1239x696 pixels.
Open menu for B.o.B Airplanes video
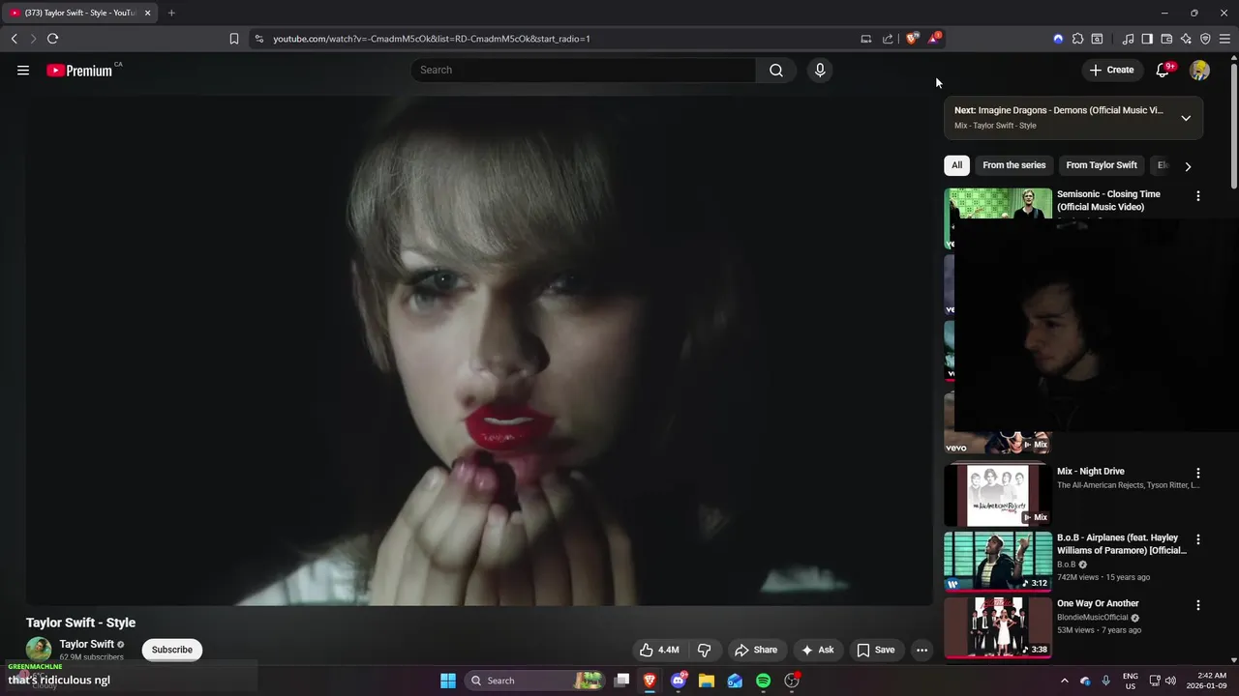coord(1197,539)
